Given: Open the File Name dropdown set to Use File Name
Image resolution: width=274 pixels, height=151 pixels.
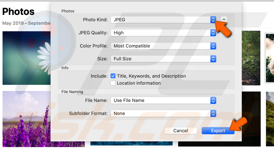Looking at the screenshot, I should [x=163, y=100].
